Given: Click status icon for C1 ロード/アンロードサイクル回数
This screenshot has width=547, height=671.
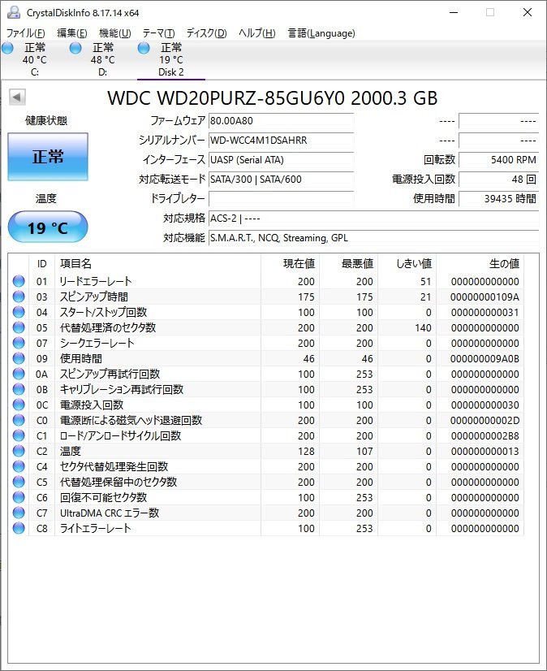Looking at the screenshot, I should 19,435.
